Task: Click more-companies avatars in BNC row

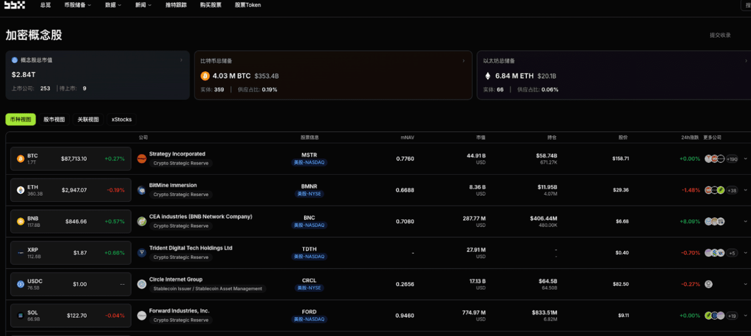Action: coord(715,221)
